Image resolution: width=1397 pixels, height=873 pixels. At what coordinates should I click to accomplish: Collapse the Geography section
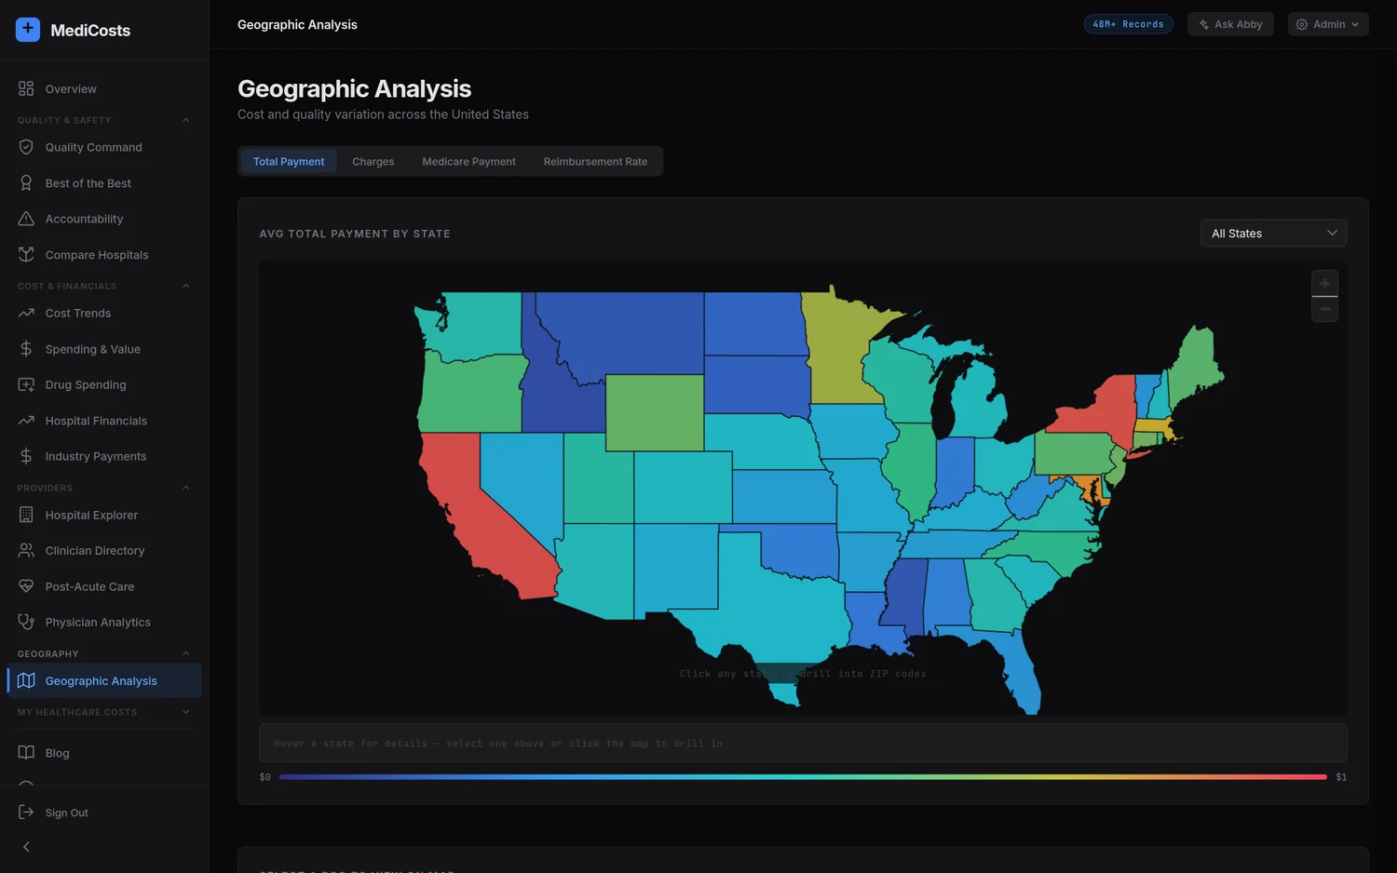(185, 653)
